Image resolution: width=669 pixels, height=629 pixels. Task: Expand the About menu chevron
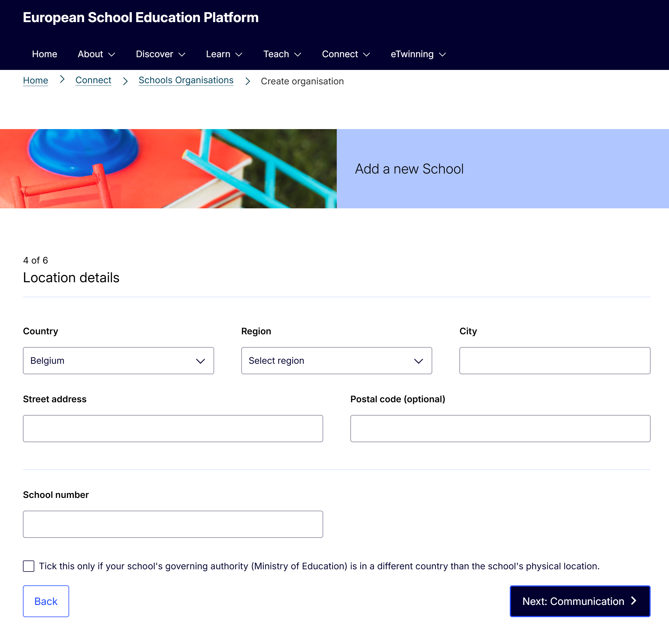tap(112, 54)
